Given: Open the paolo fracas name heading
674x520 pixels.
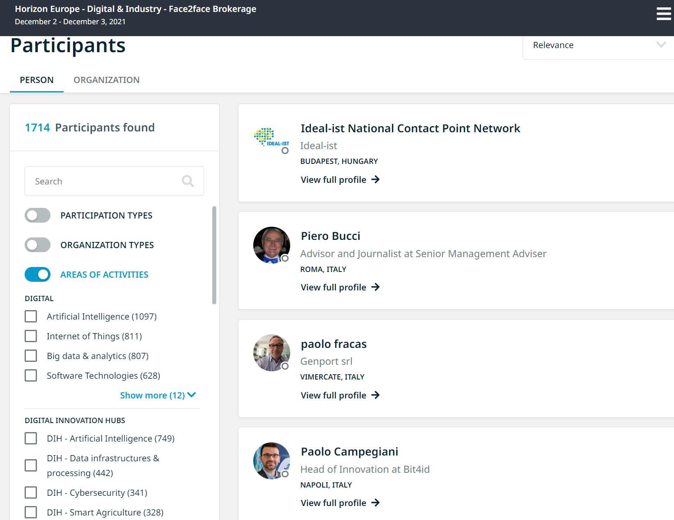Looking at the screenshot, I should tap(334, 344).
